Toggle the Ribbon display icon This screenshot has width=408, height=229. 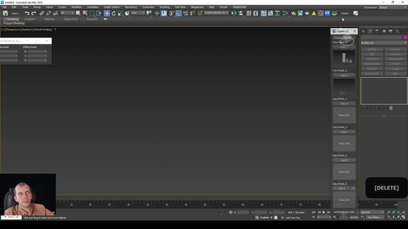263,13
